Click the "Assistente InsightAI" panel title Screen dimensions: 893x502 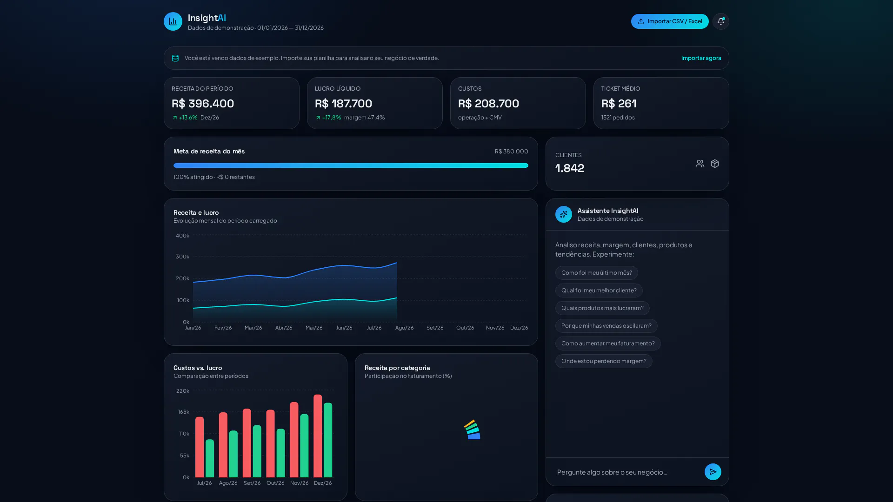click(608, 211)
